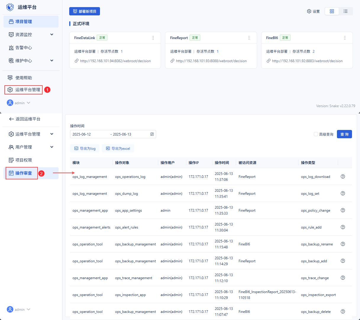Image resolution: width=360 pixels, height=320 pixels.
Task: Open FineDataLink URL link
Action: click(115, 61)
